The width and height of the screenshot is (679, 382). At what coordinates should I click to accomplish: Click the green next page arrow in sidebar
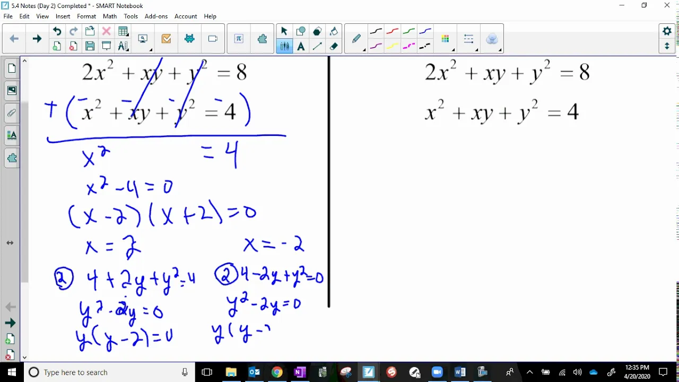pyautogui.click(x=10, y=323)
